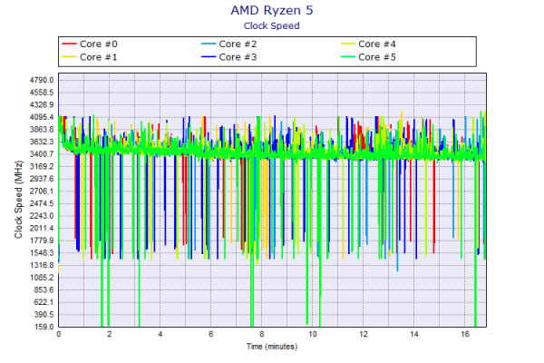Click the 0 minute x-axis tick label
This screenshot has height=363, width=544.
point(59,334)
